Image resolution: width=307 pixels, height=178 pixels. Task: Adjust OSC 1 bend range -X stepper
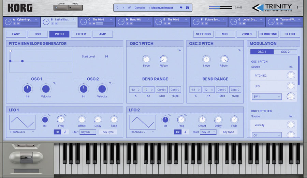[x=135, y=90]
